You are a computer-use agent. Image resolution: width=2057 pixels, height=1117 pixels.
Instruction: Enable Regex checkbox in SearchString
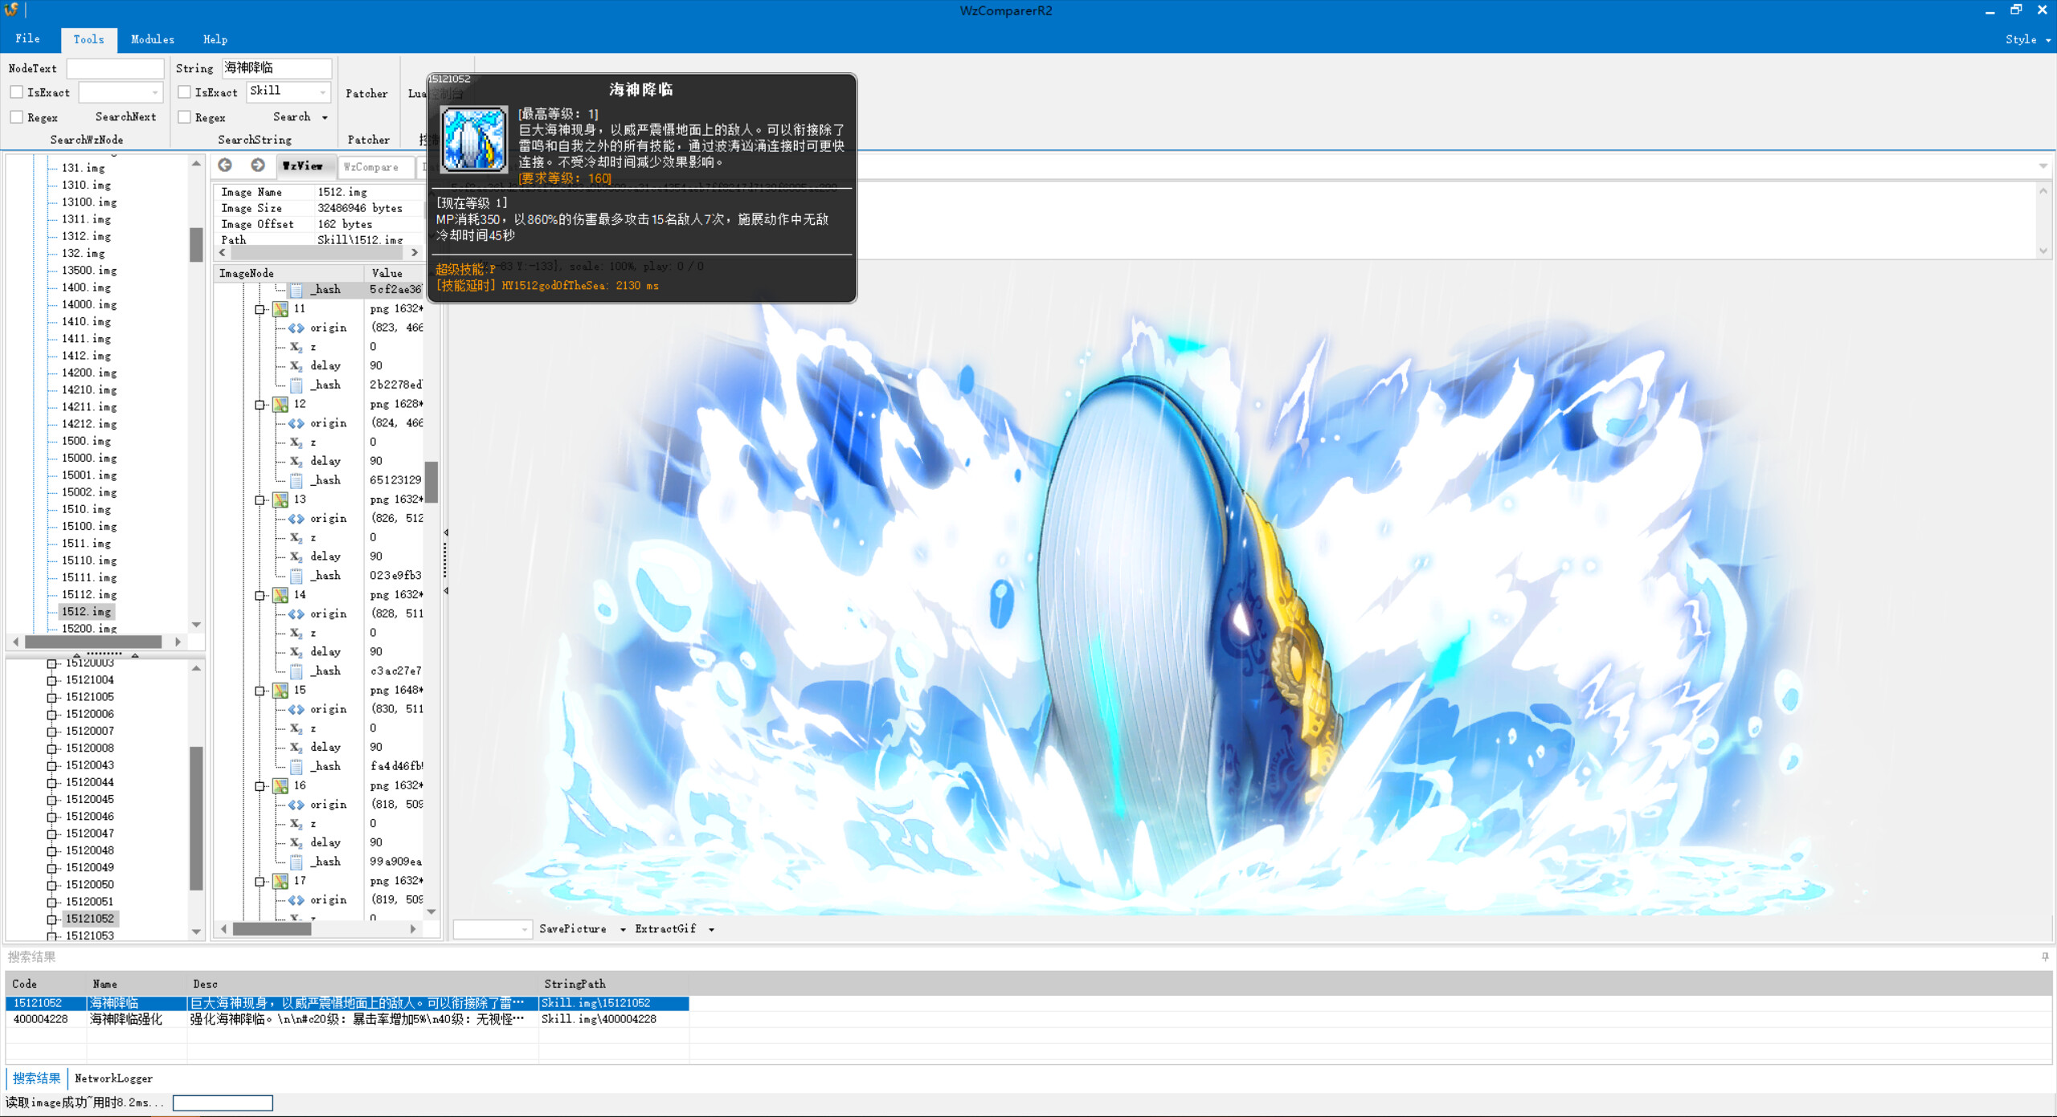[184, 117]
